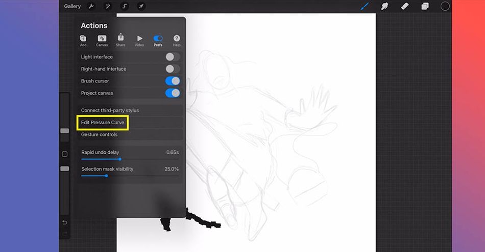
Task: Switch to the Video tab
Action: coord(139,41)
